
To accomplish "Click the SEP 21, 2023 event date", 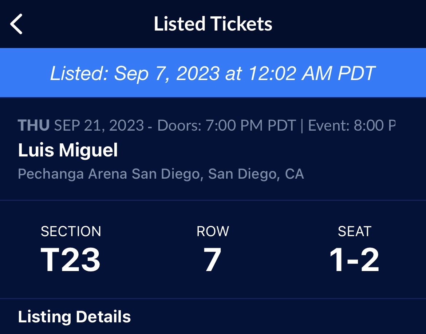I will [99, 126].
